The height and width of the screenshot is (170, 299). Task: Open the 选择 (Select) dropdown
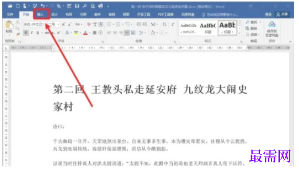[253, 34]
